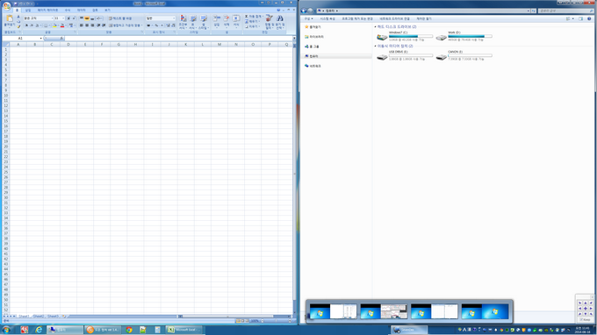Click System Properties in Explorer toolbar
597x335 pixels.
coord(327,18)
